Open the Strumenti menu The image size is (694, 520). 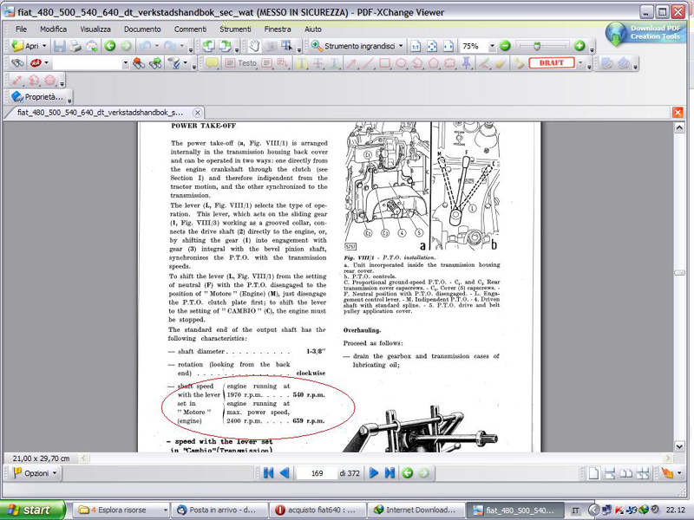click(x=235, y=29)
